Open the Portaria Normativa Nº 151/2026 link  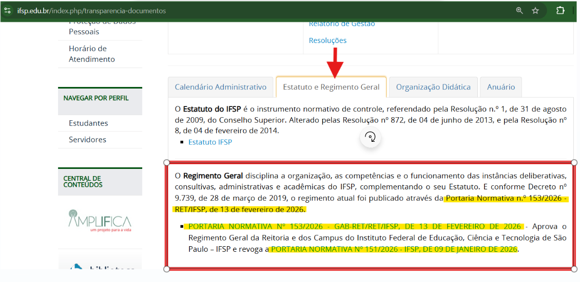393,249
